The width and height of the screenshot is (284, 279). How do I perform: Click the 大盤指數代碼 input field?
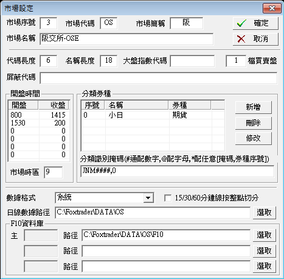pyautogui.click(x=192, y=61)
